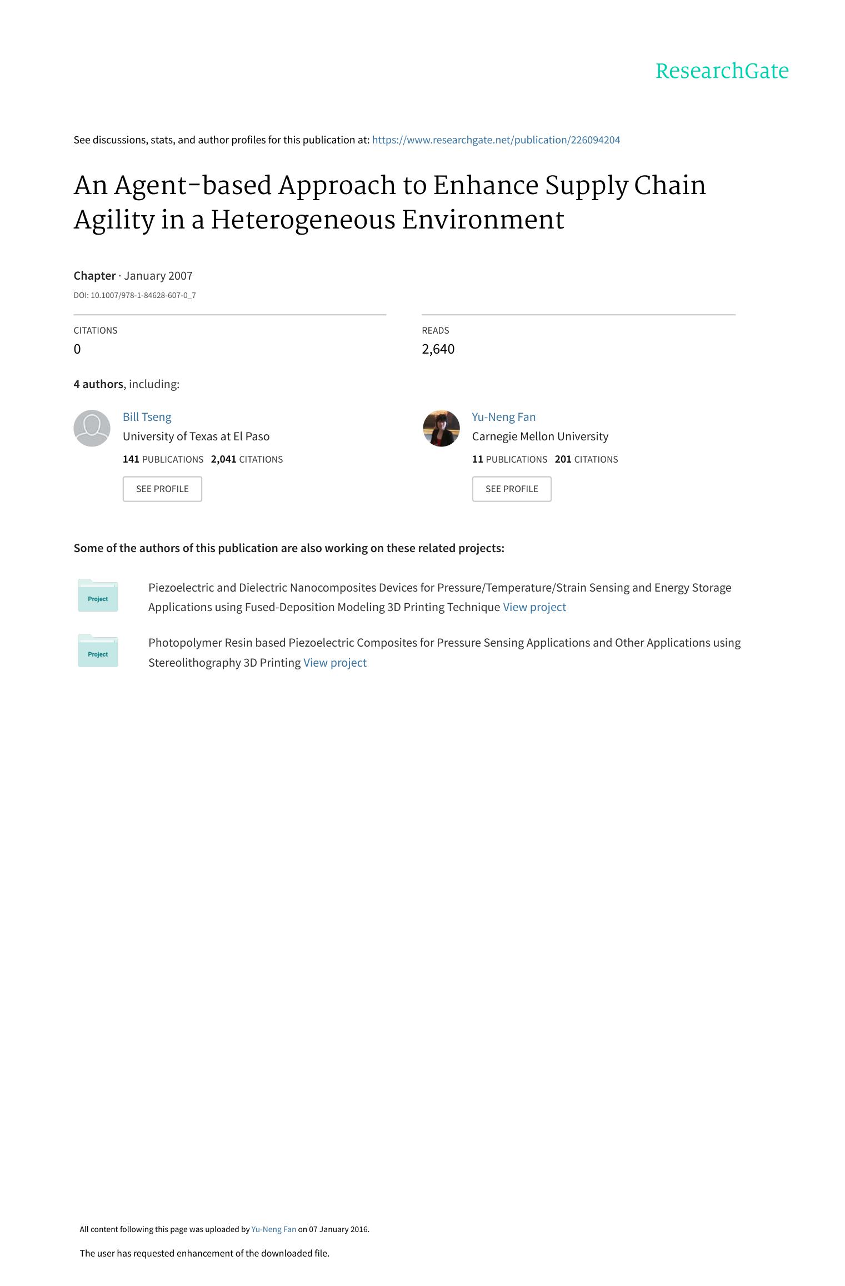Viewport: 845px width, 1286px height.
Task: Click the ResearchGate logo
Action: (722, 71)
